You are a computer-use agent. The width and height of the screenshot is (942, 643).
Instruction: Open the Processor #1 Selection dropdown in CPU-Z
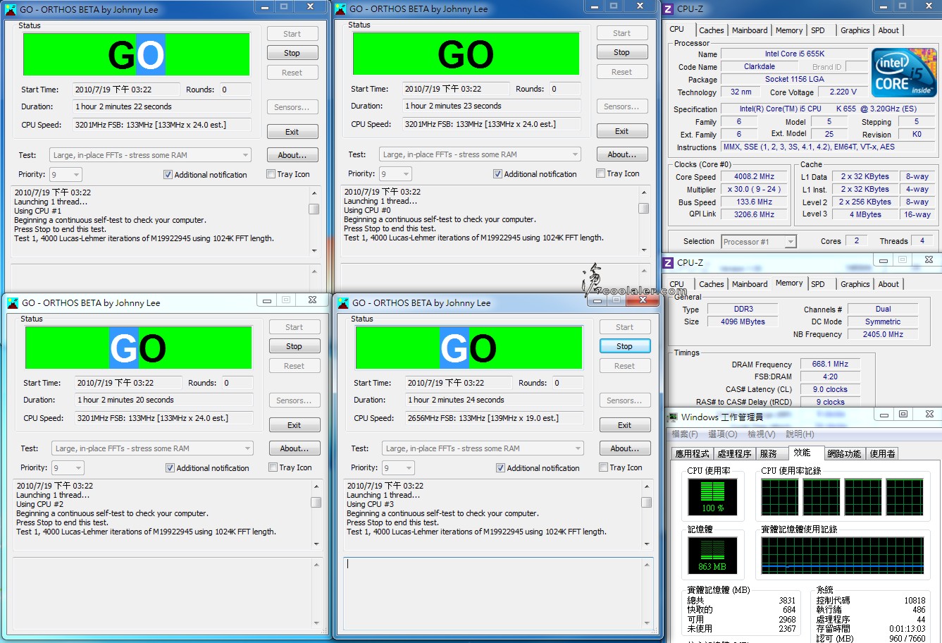[x=759, y=242]
